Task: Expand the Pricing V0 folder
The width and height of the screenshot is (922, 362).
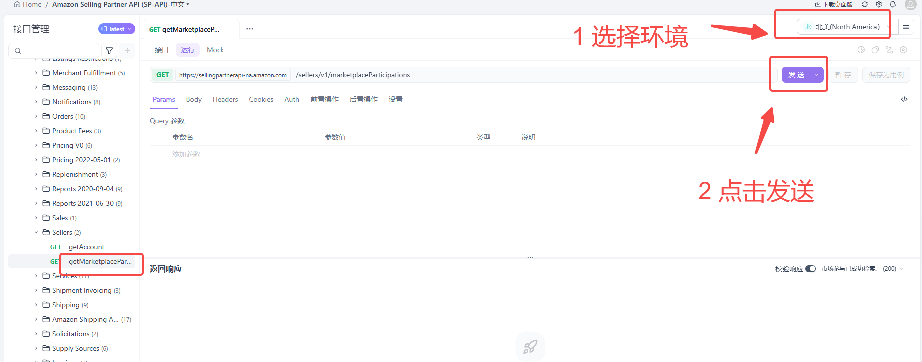Action: tap(36, 145)
